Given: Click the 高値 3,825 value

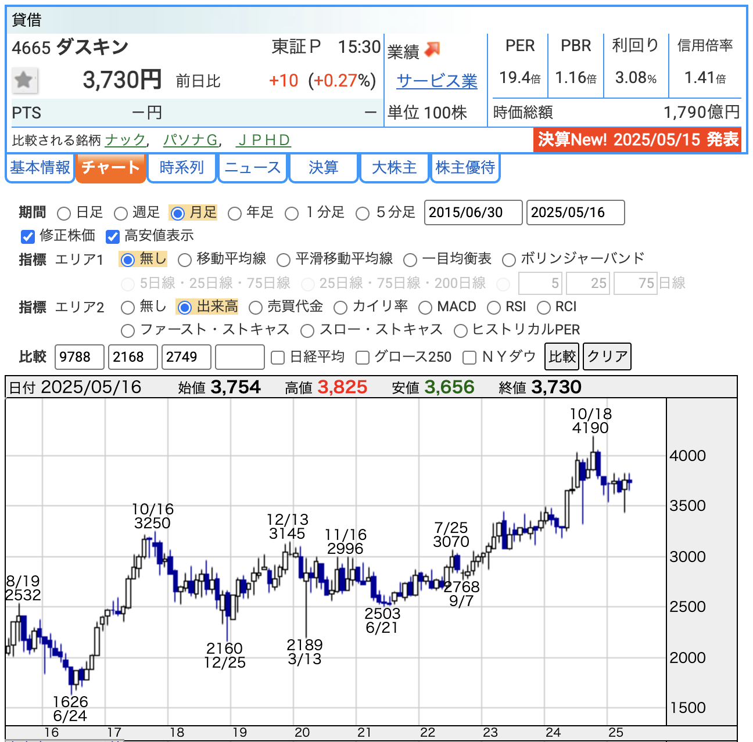Looking at the screenshot, I should click(342, 387).
